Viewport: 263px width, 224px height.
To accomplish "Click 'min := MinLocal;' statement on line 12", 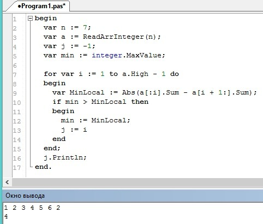I will point(95,120).
